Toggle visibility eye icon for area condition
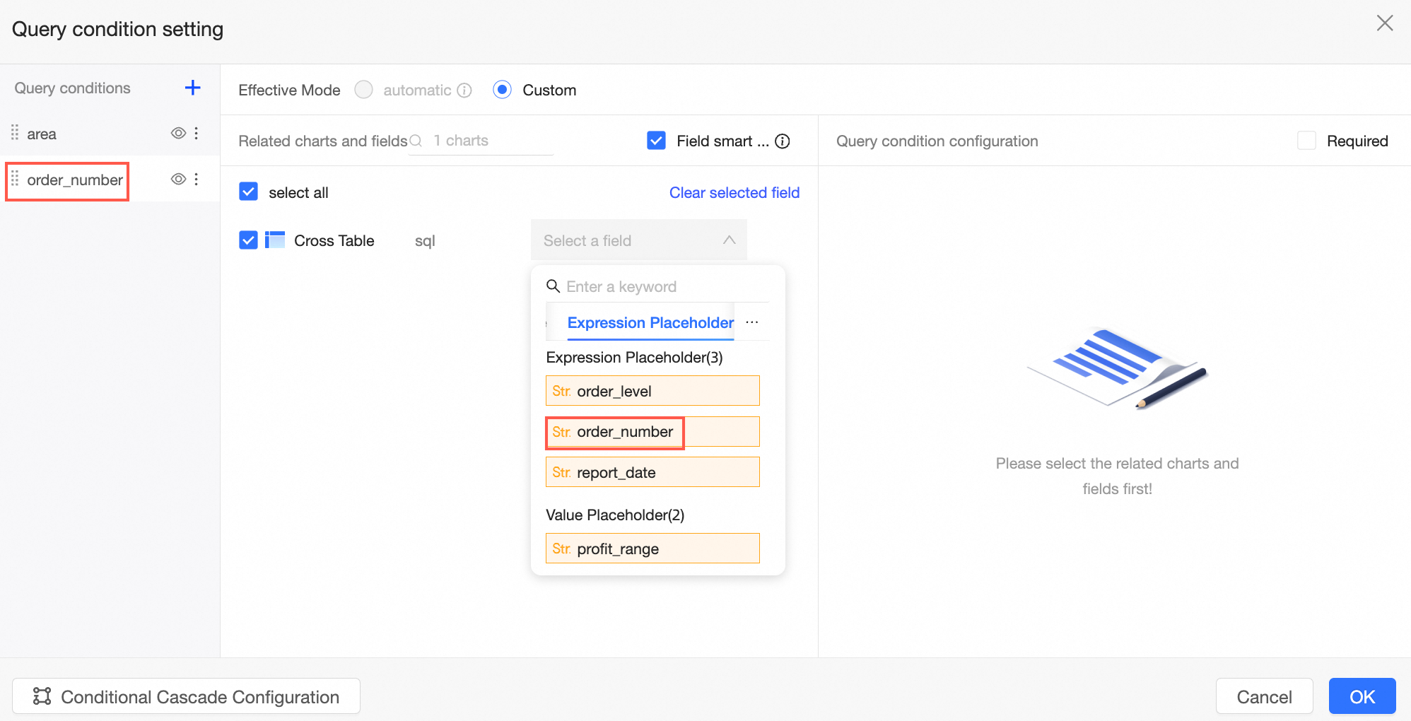This screenshot has height=721, width=1411. 178,134
